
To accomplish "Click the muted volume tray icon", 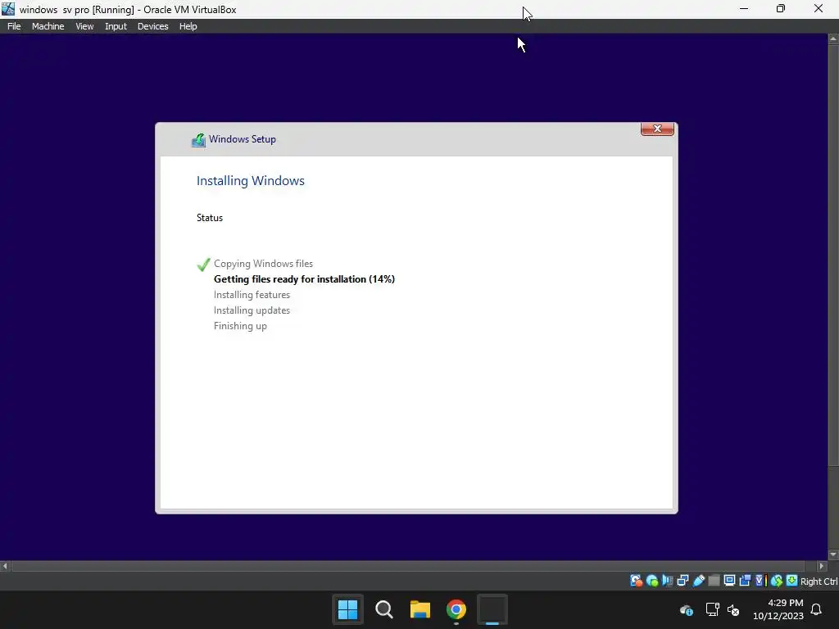I will pyautogui.click(x=733, y=609).
